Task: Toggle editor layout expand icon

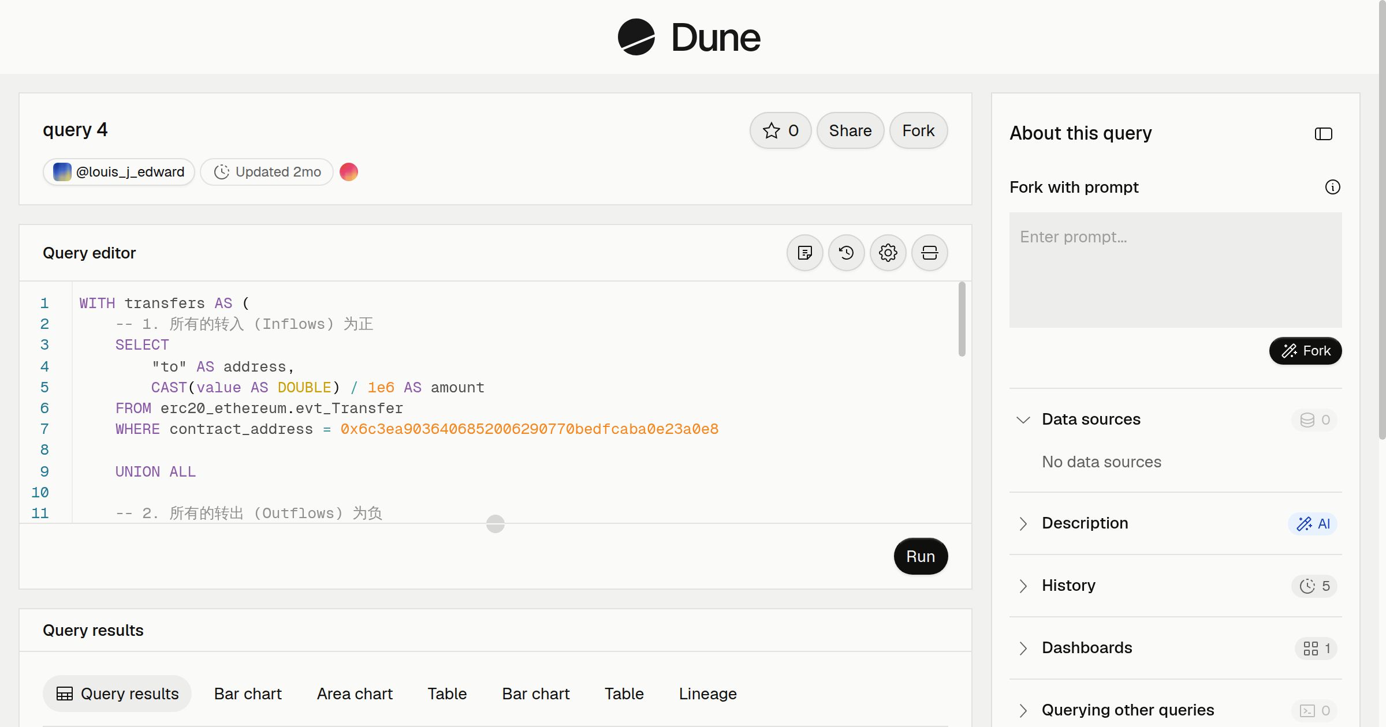Action: tap(930, 253)
